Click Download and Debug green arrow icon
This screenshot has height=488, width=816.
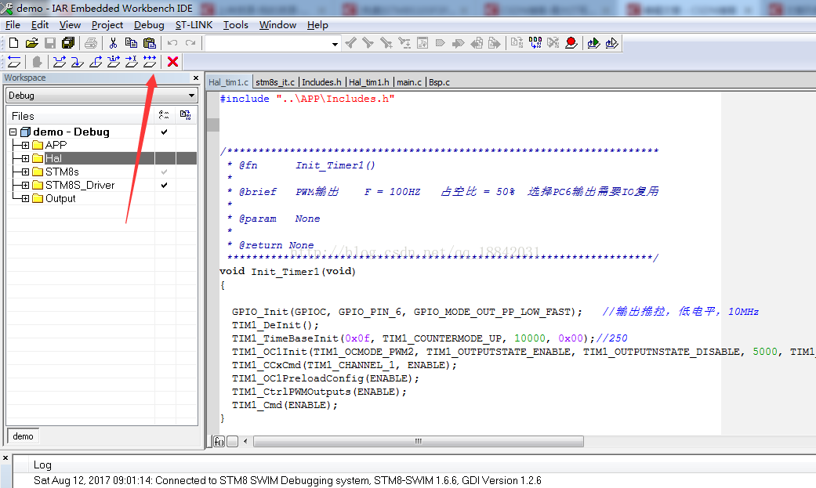click(x=594, y=43)
